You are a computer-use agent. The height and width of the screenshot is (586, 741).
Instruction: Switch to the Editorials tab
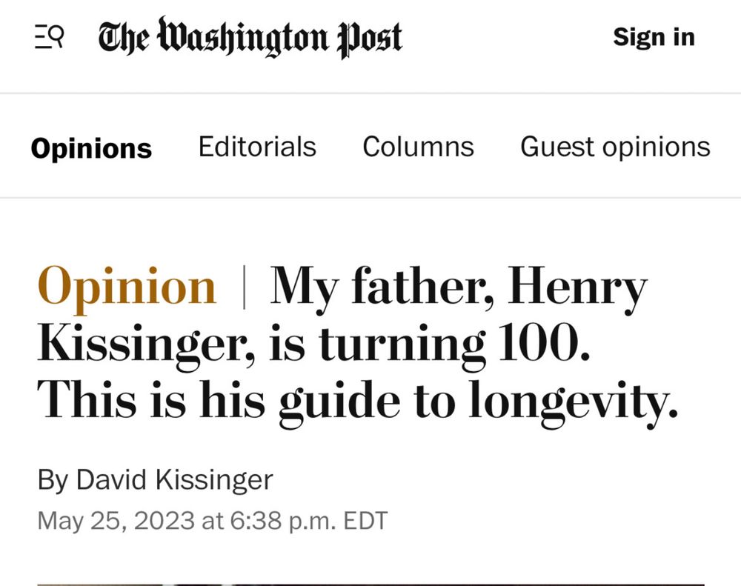(x=257, y=147)
